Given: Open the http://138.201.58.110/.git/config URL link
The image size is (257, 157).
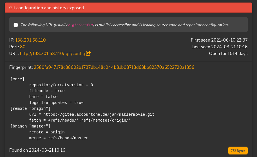Looking at the screenshot, I should pos(52,53).
